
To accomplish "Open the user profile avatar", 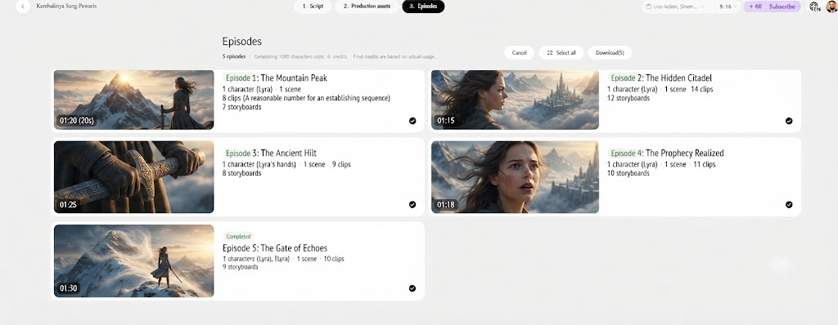I will tap(831, 7).
